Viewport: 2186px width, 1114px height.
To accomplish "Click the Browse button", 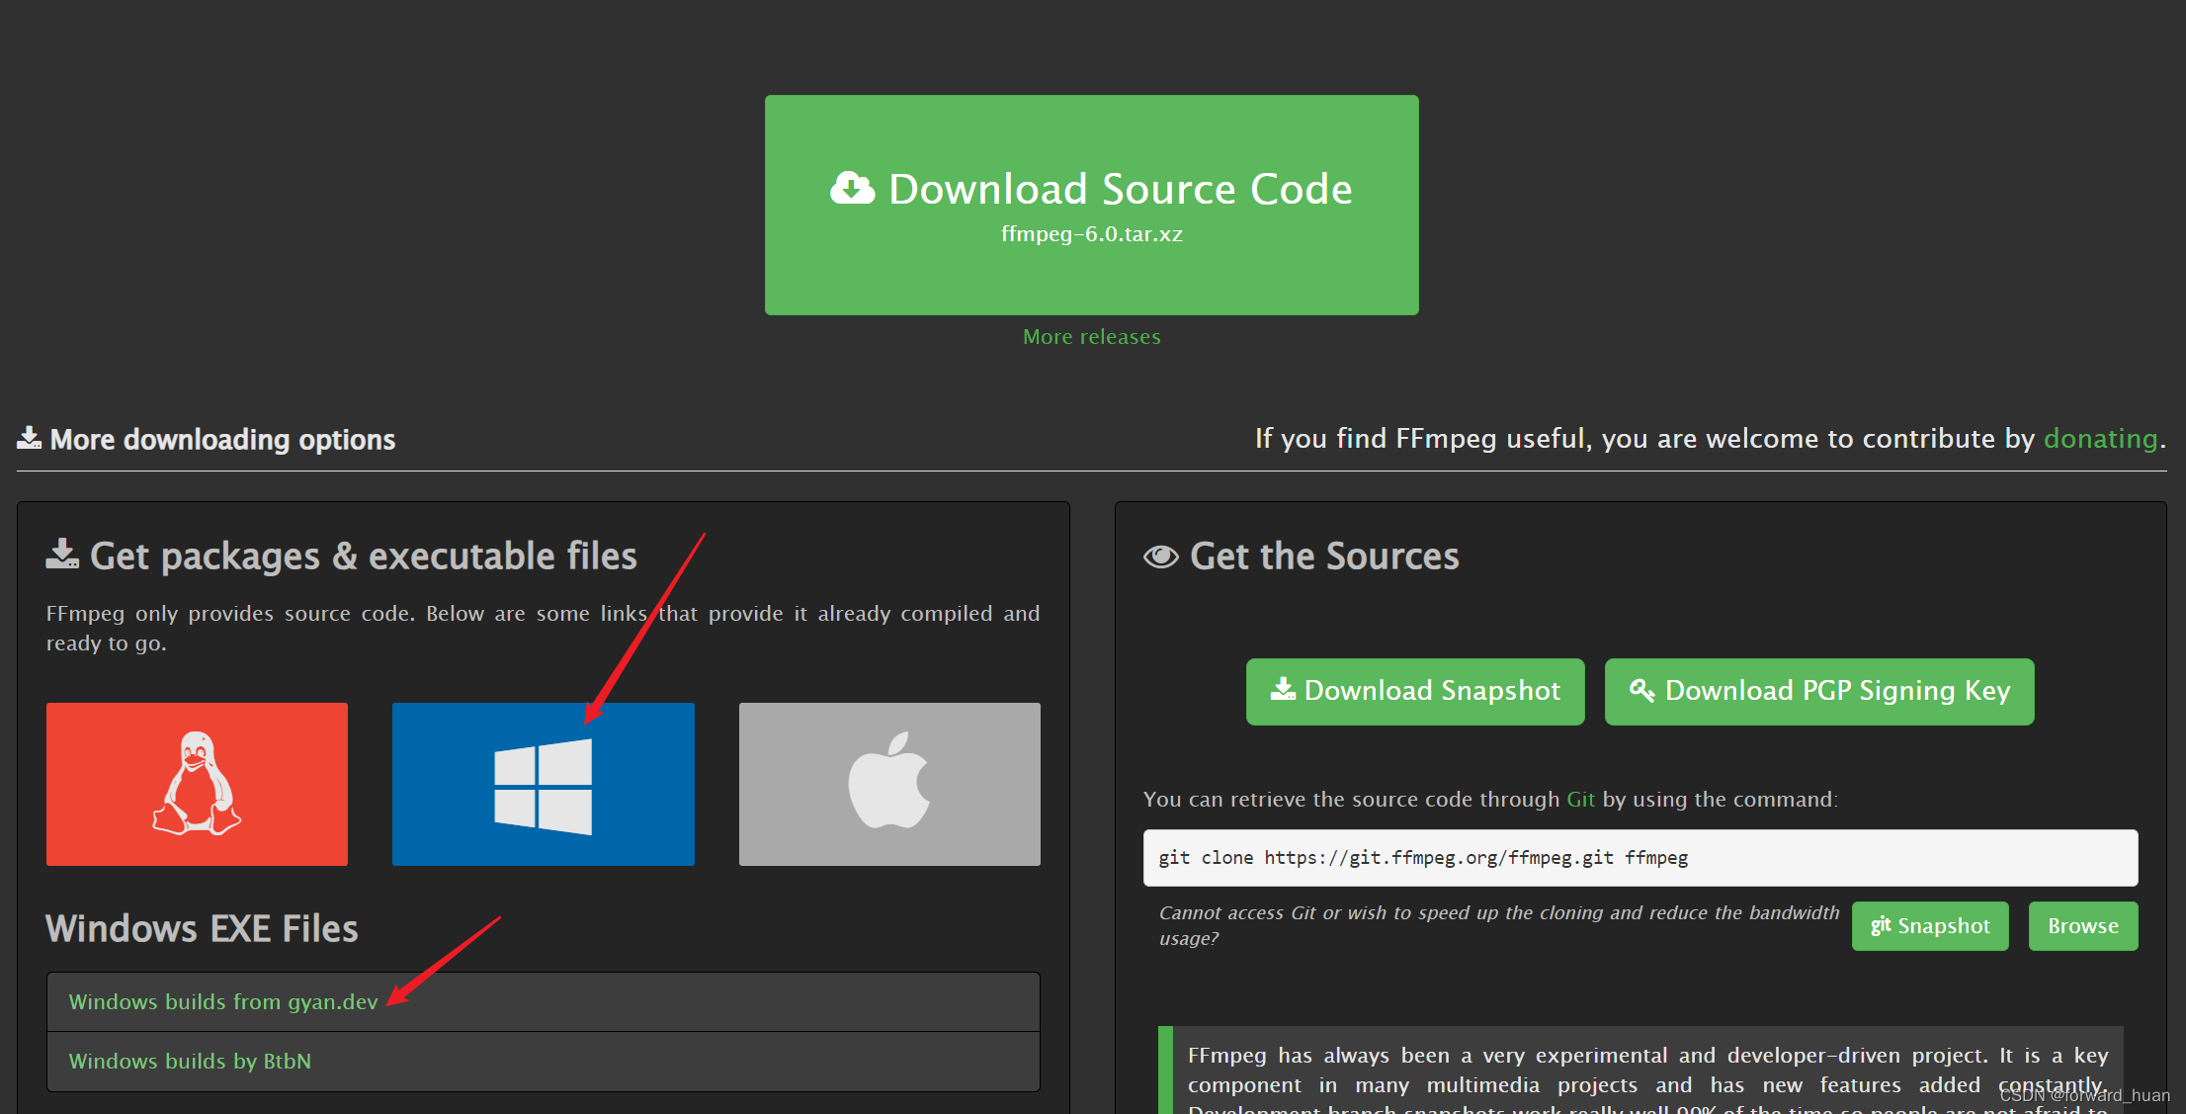I will (x=2082, y=926).
